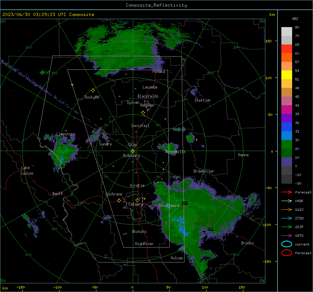Click the magenta storm cell near Vulcan
The height and width of the screenshot is (292, 313).
pyautogui.click(x=182, y=248)
